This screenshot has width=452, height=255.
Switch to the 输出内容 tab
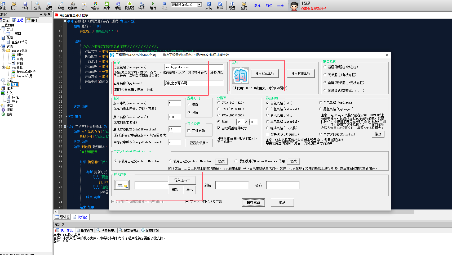point(85,231)
